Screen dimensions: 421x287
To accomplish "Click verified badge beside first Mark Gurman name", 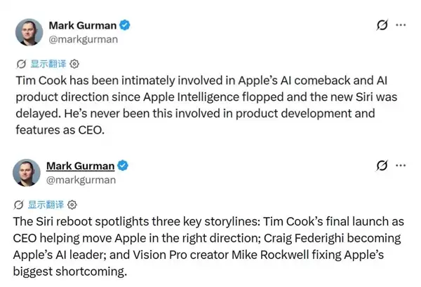I will (x=125, y=25).
